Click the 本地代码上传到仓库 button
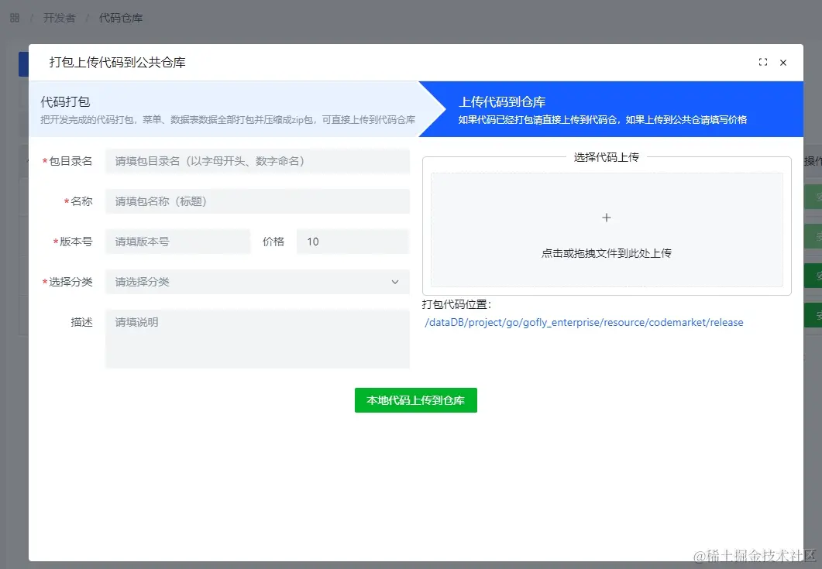 (416, 400)
